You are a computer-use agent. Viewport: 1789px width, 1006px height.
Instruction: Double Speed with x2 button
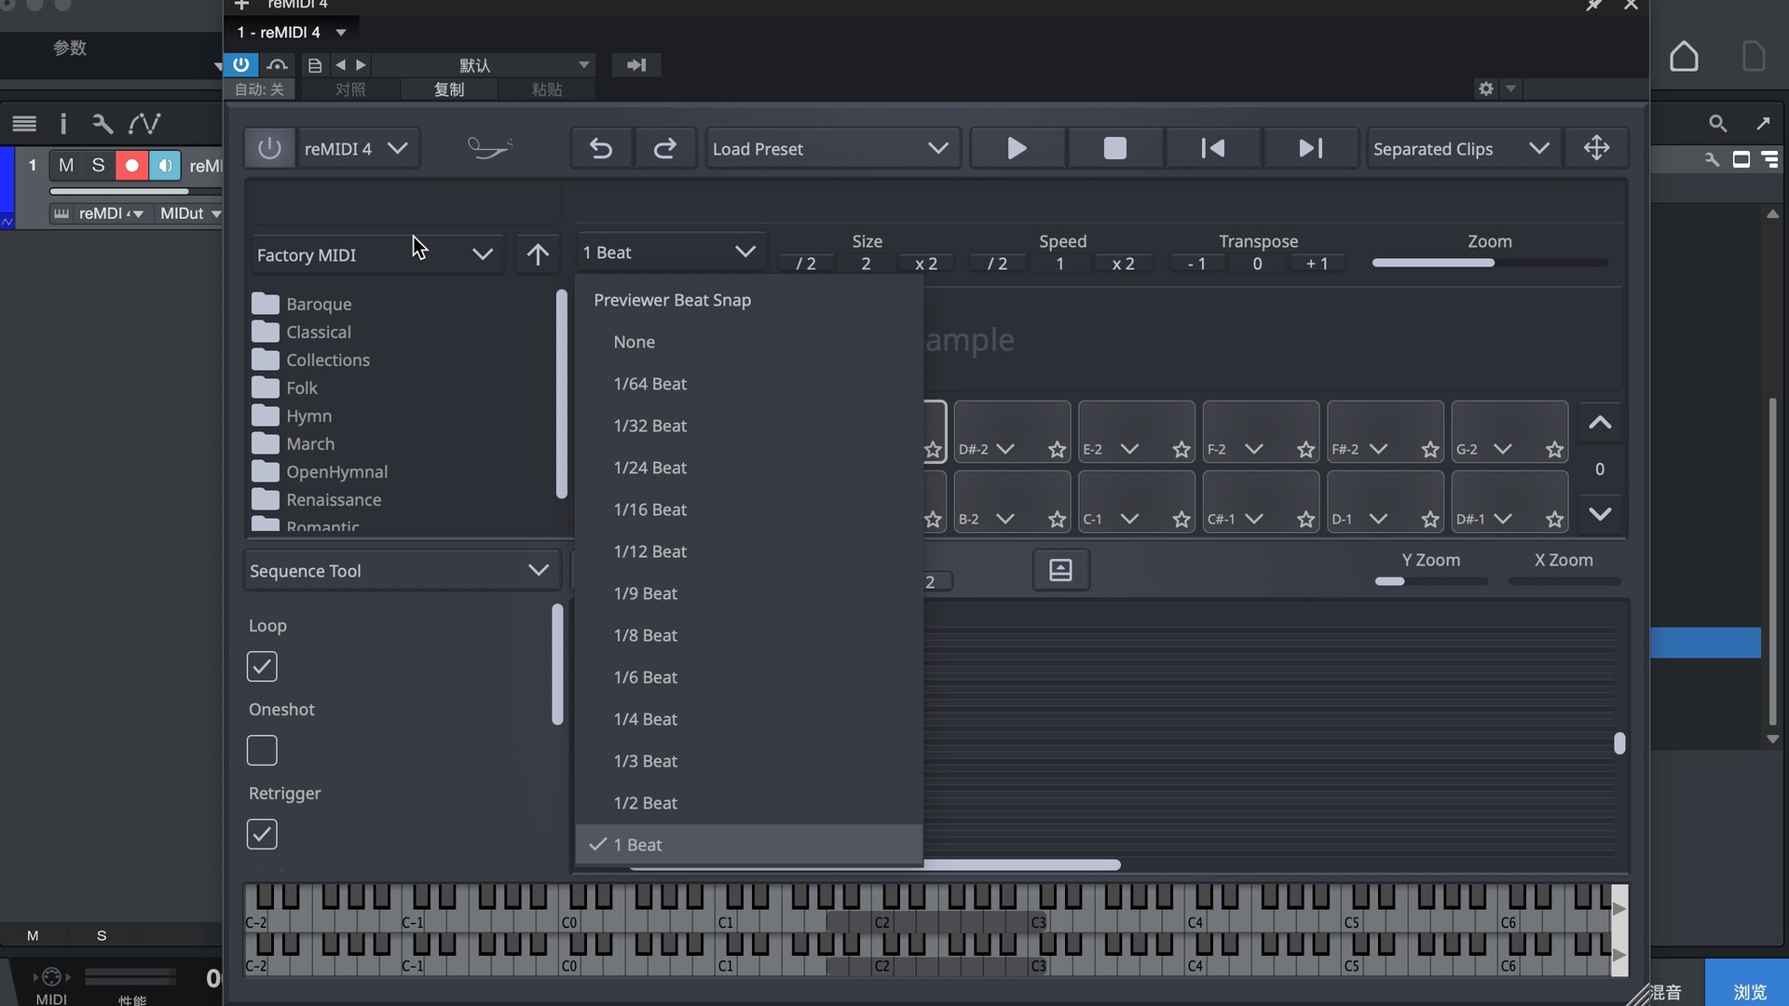click(1123, 264)
